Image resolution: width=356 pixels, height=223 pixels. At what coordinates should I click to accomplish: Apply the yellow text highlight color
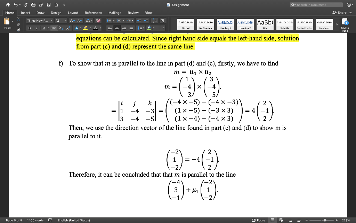tap(86, 28)
